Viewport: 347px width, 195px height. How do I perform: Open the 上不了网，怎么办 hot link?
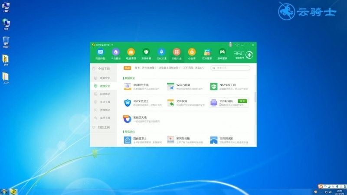pyautogui.click(x=193, y=68)
